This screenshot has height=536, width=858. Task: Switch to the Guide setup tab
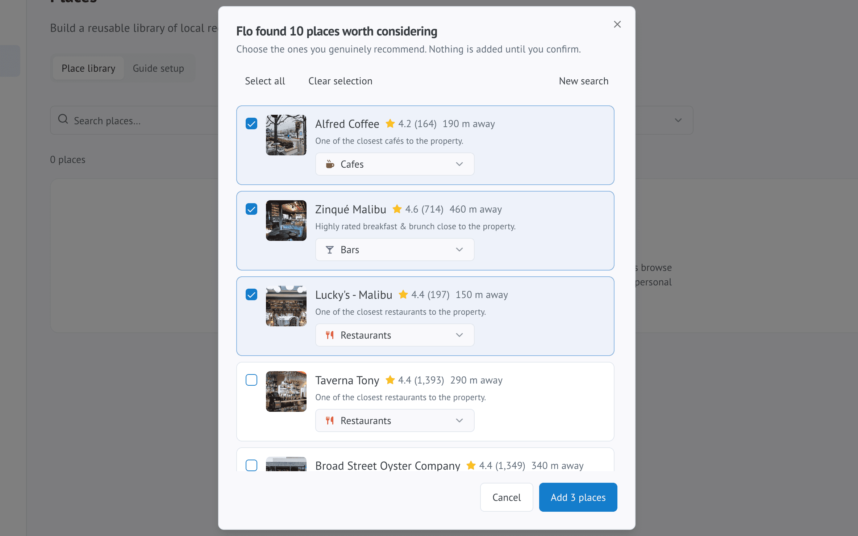click(158, 68)
